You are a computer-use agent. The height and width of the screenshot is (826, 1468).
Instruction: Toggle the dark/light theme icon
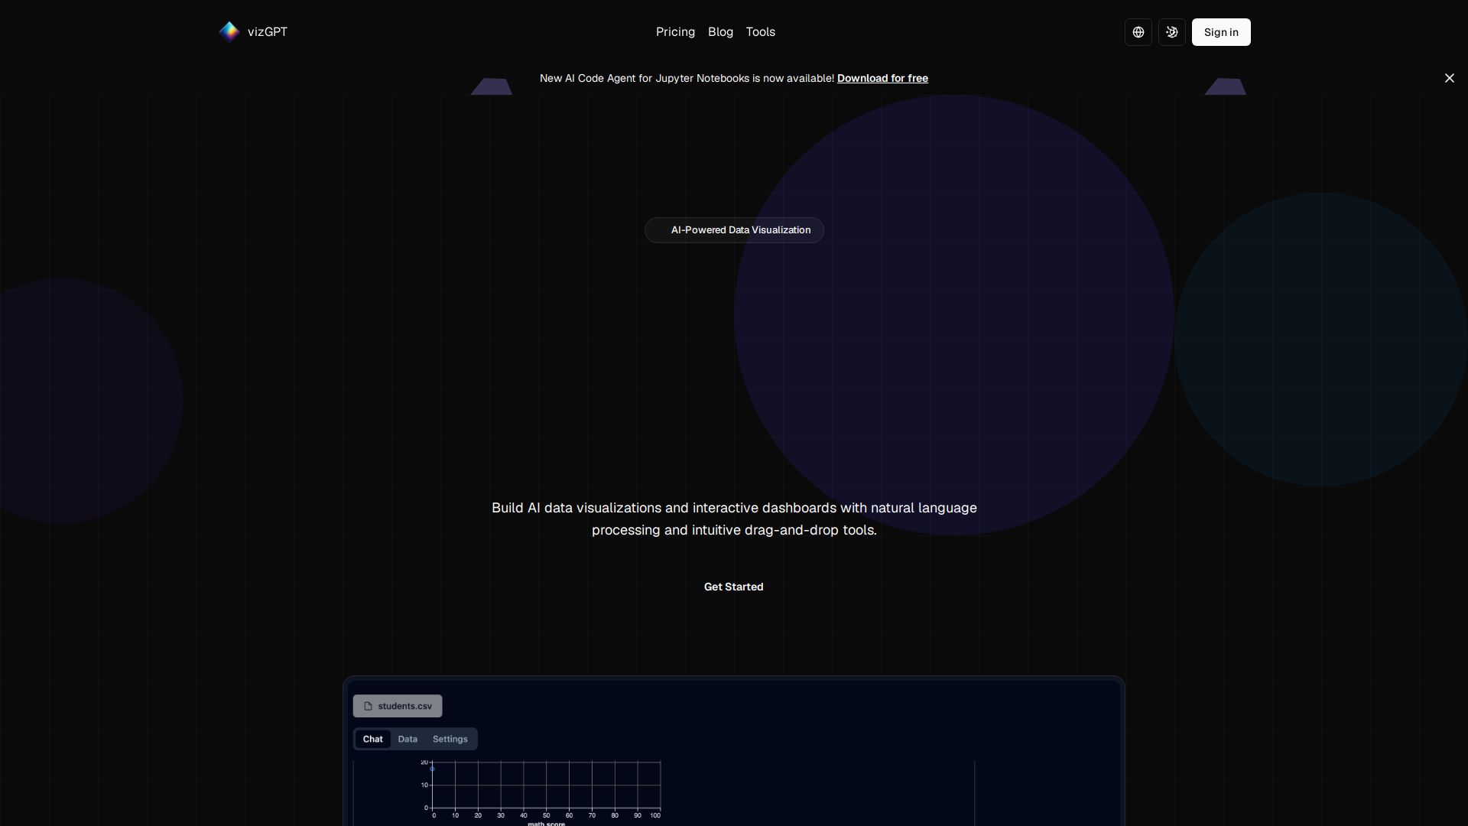click(1172, 32)
